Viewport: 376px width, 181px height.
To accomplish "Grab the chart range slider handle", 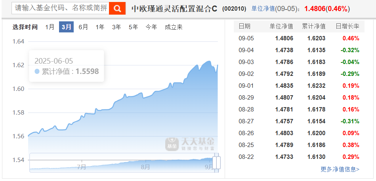I will point(217,162).
